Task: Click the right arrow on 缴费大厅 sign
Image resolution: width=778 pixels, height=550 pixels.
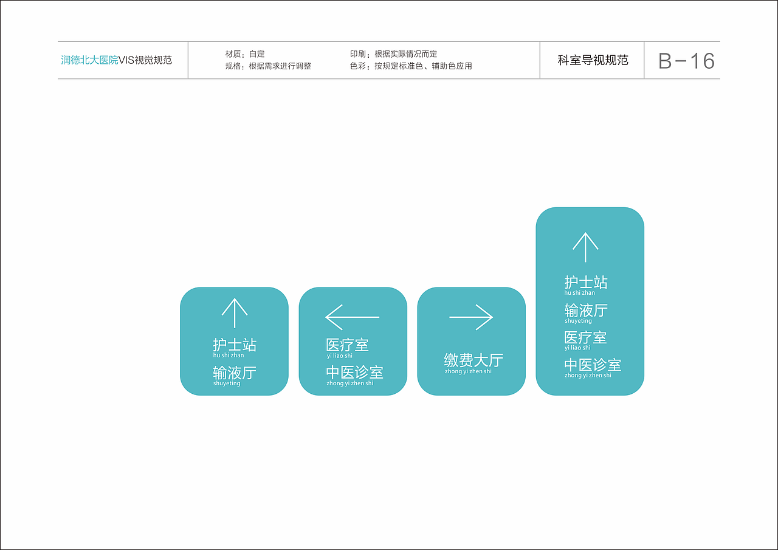Action: coord(471,317)
